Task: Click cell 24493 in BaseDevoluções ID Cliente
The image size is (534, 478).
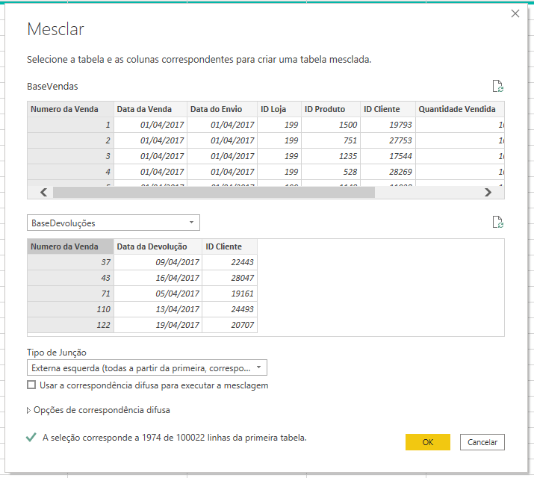Action: (x=230, y=309)
